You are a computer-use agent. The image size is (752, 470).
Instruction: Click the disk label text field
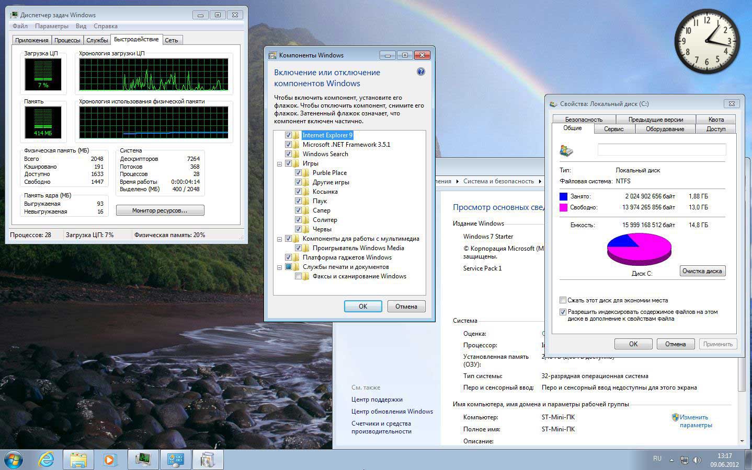(662, 150)
